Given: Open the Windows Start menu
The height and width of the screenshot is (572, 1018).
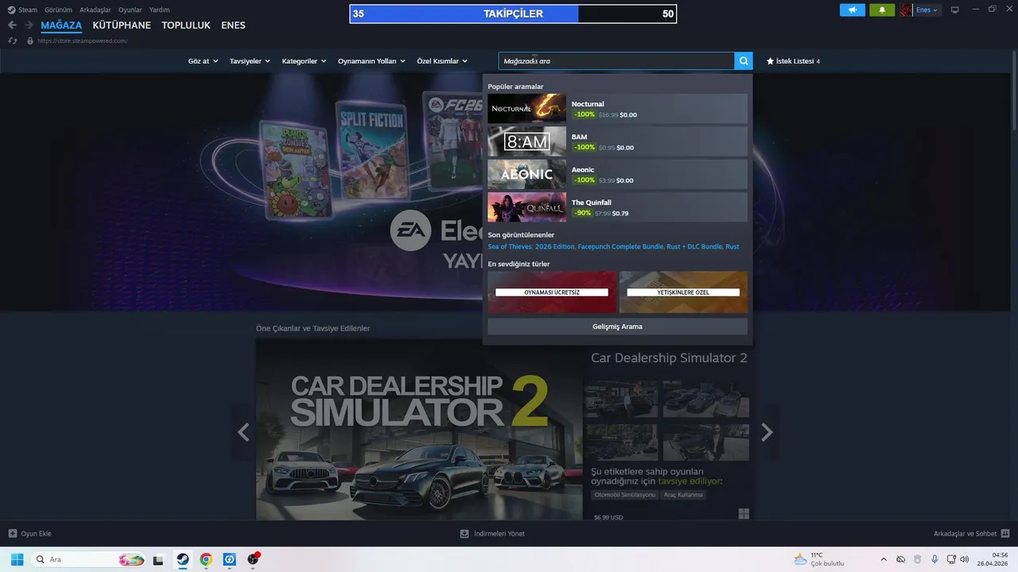Looking at the screenshot, I should click(17, 559).
